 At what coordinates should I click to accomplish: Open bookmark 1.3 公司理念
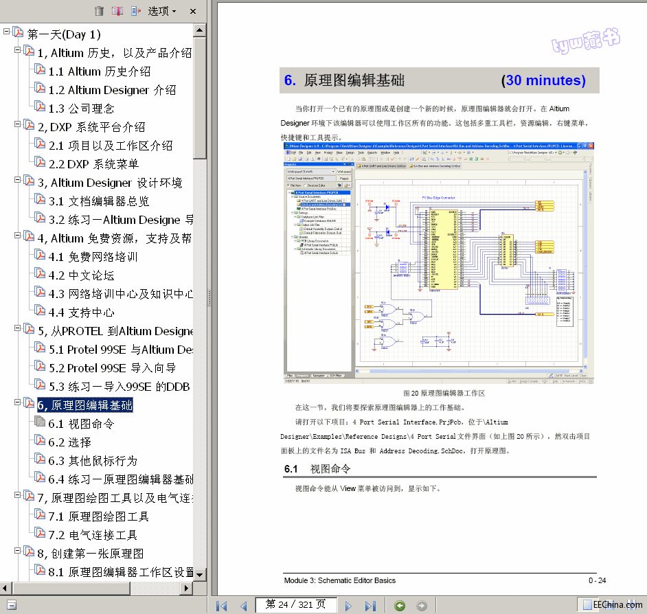[x=81, y=109]
